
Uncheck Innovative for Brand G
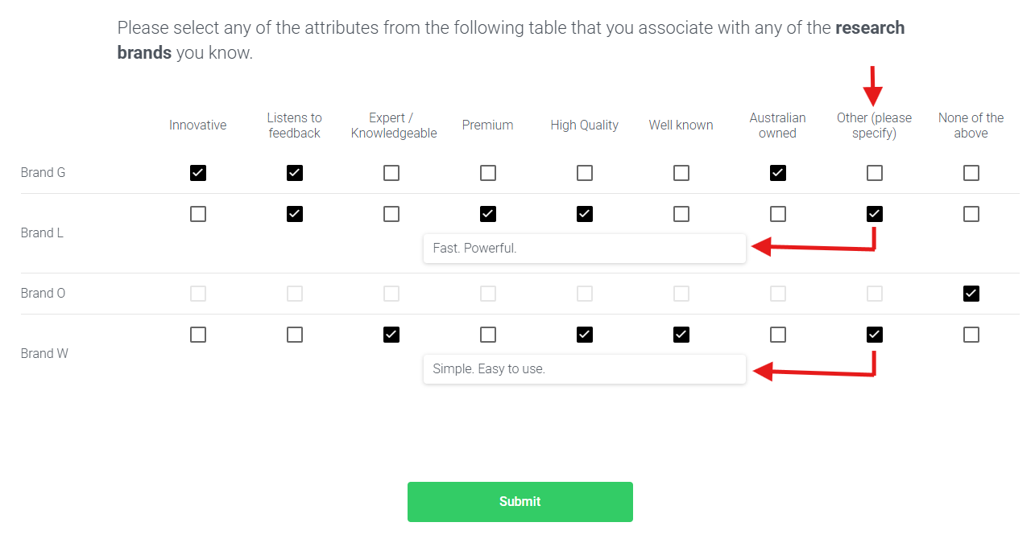coord(198,173)
